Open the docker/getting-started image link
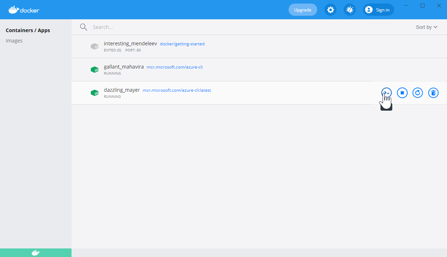447x257 pixels. point(182,44)
